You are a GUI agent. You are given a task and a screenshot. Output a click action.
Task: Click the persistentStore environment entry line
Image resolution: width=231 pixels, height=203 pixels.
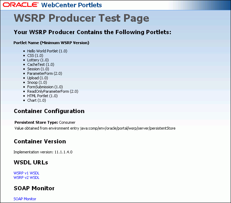95,128
